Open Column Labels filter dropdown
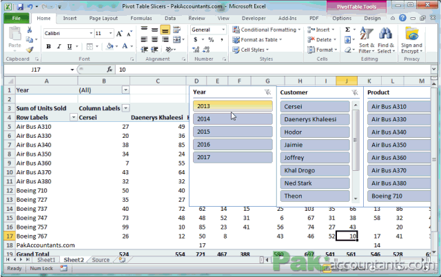Viewport: 441px width, 277px height. (x=125, y=108)
